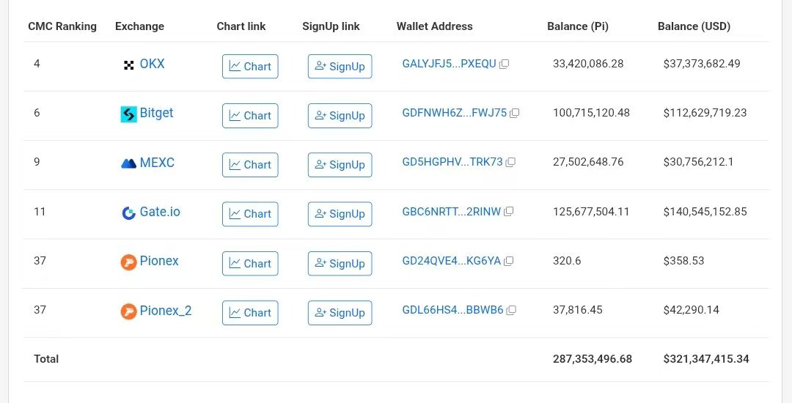Image resolution: width=792 pixels, height=403 pixels.
Task: Copy the Pionex wallet address GD24QVE4 icon
Action: [509, 261]
